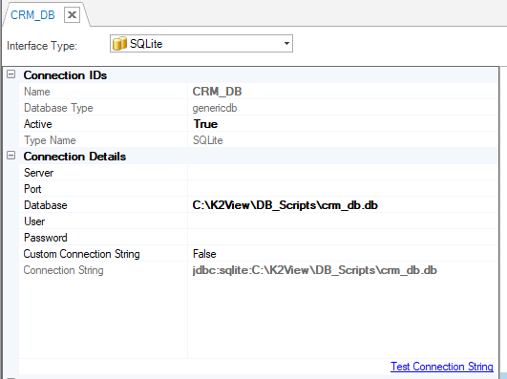Screen dimensions: 507x379
Task: Click the Interface Type SQLite combo box
Action: pos(201,44)
